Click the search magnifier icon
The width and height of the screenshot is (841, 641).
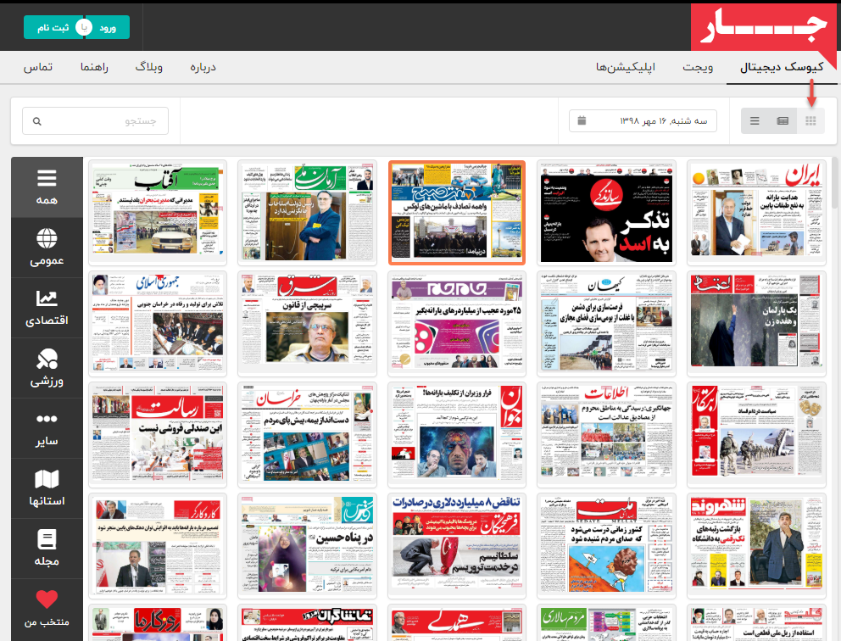36,121
